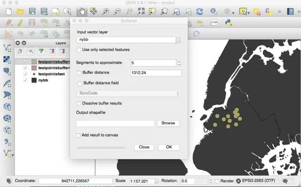Click the Zoom Last icon
This screenshot has width=301, height=187.
[x=176, y=11]
